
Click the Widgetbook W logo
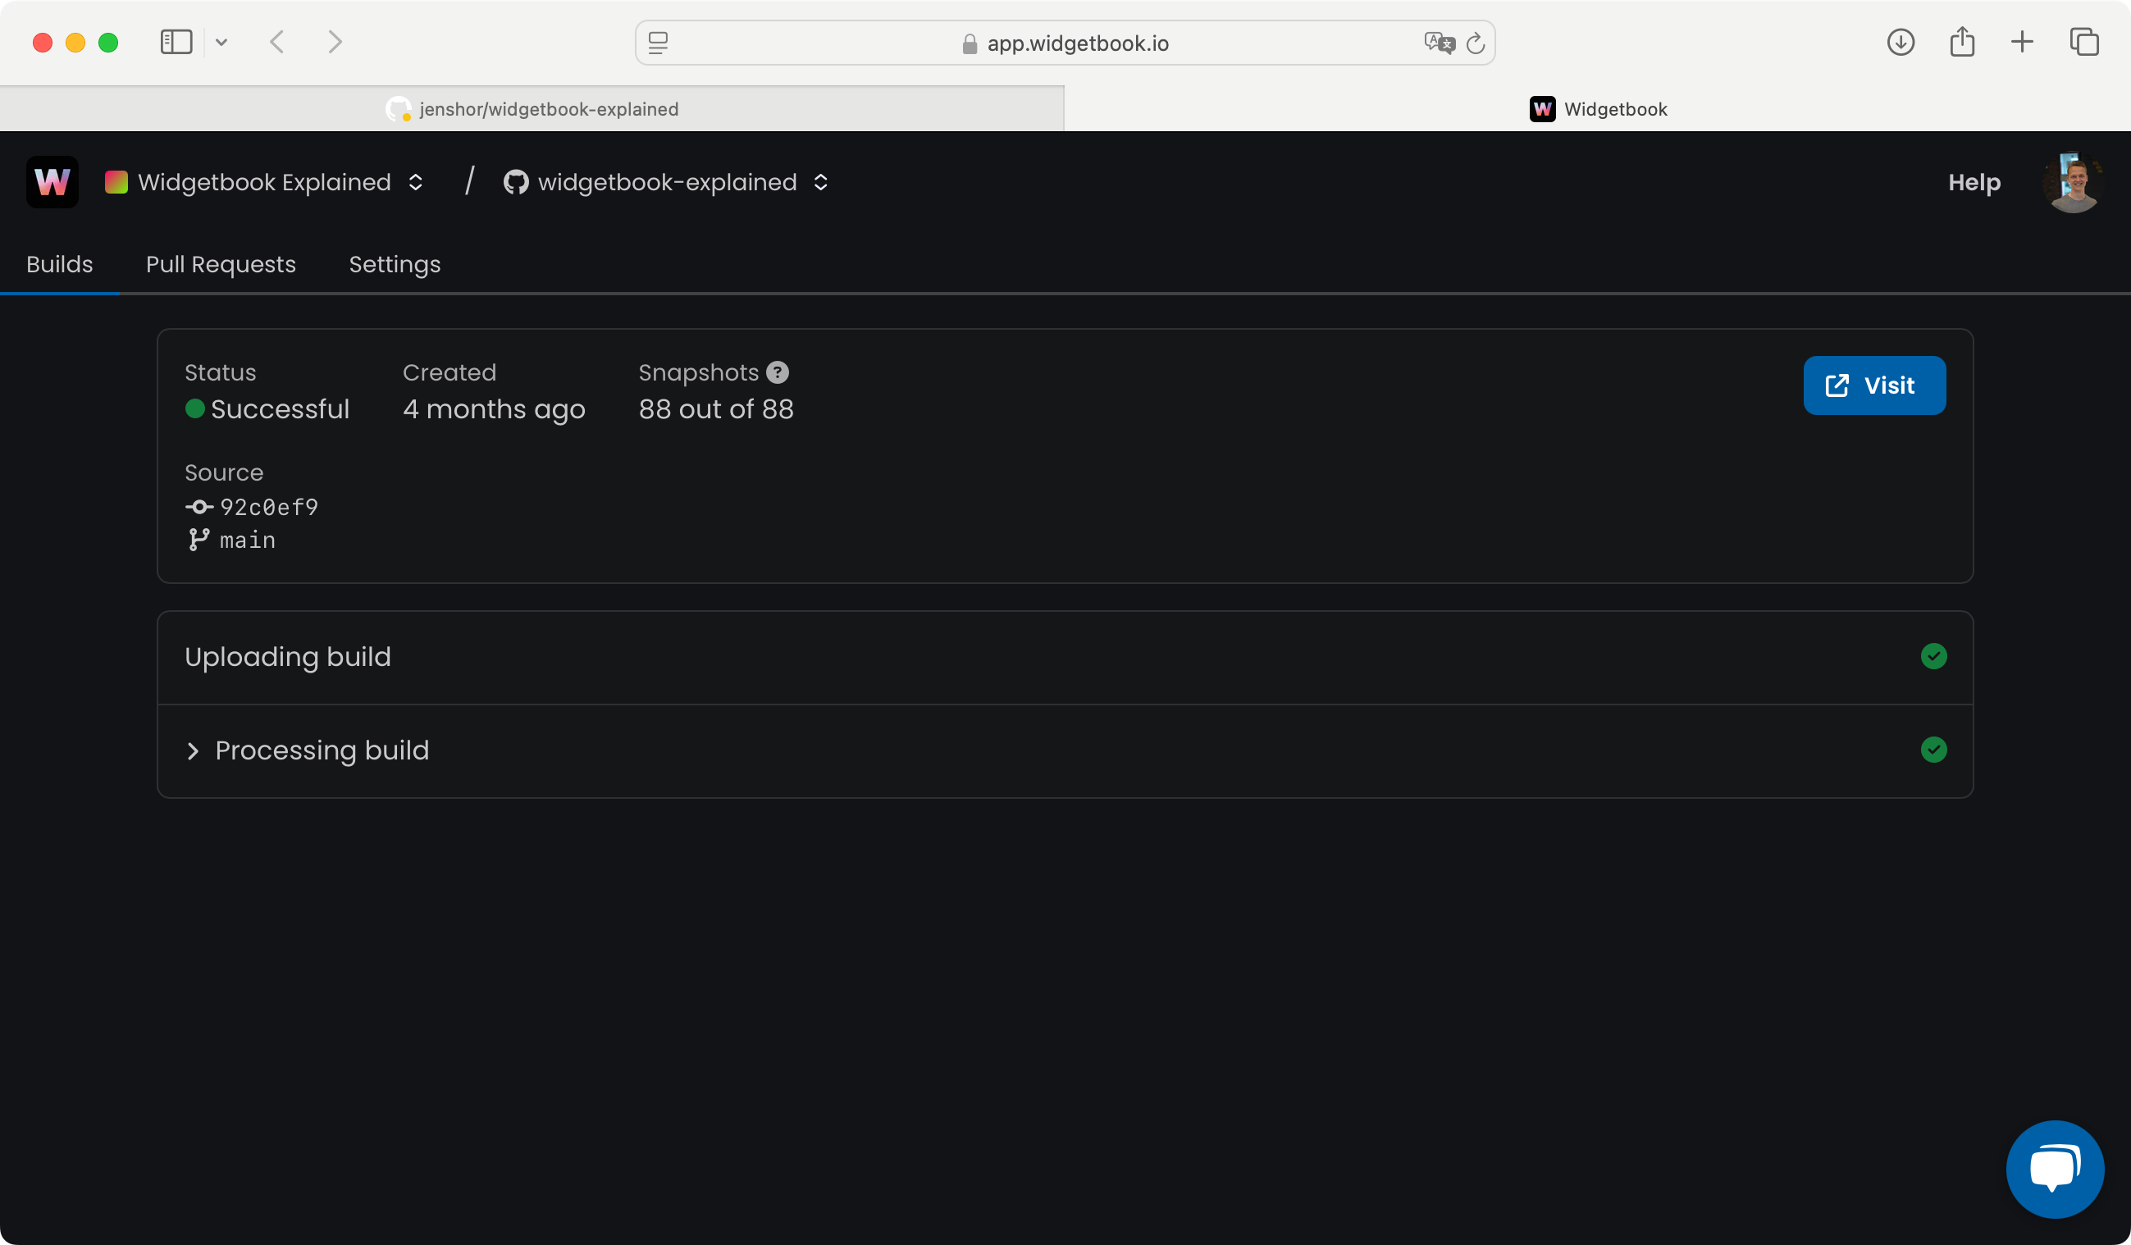tap(52, 182)
